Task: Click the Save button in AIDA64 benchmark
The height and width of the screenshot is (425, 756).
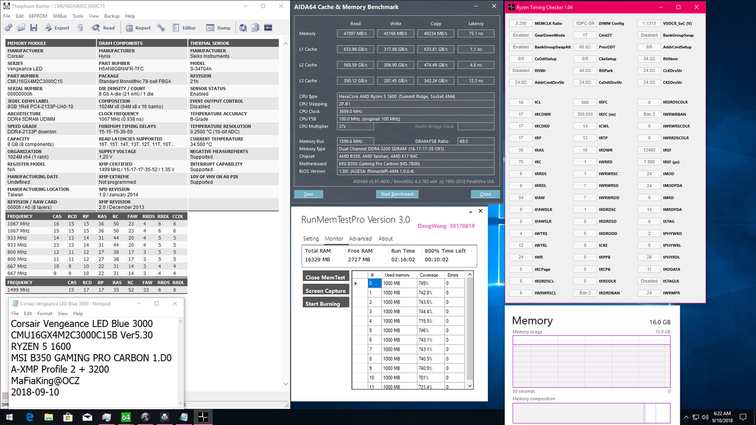Action: [x=308, y=194]
